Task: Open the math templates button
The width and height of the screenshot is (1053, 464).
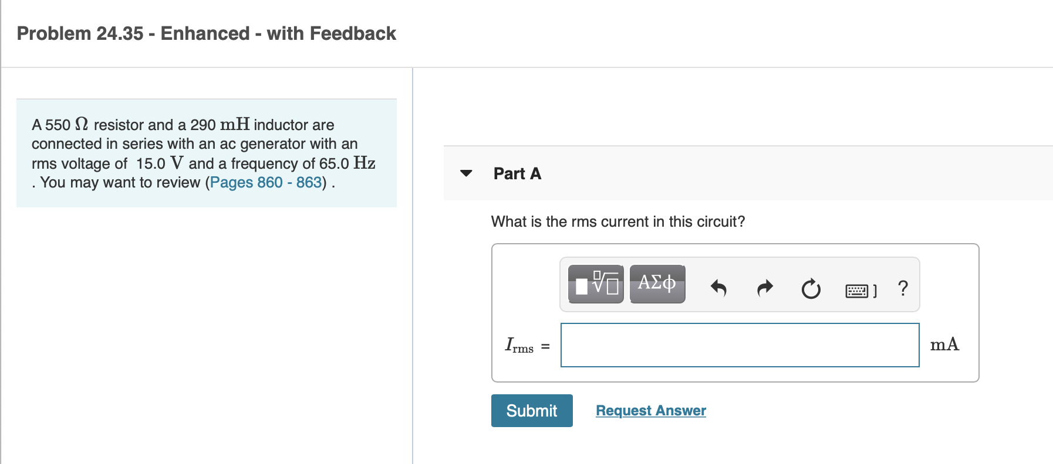Action: 596,284
